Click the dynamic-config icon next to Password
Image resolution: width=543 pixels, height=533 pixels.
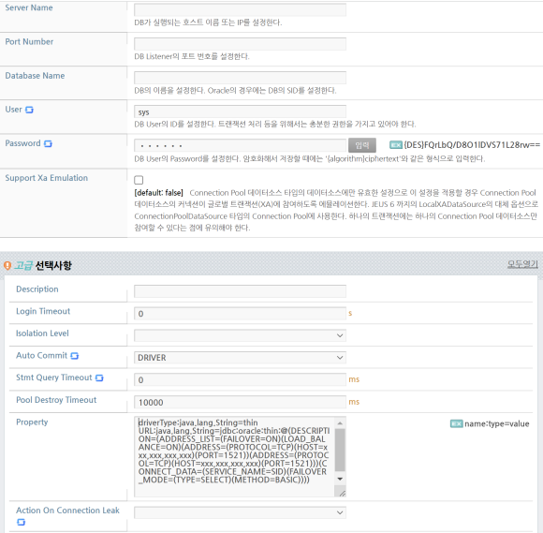click(48, 144)
